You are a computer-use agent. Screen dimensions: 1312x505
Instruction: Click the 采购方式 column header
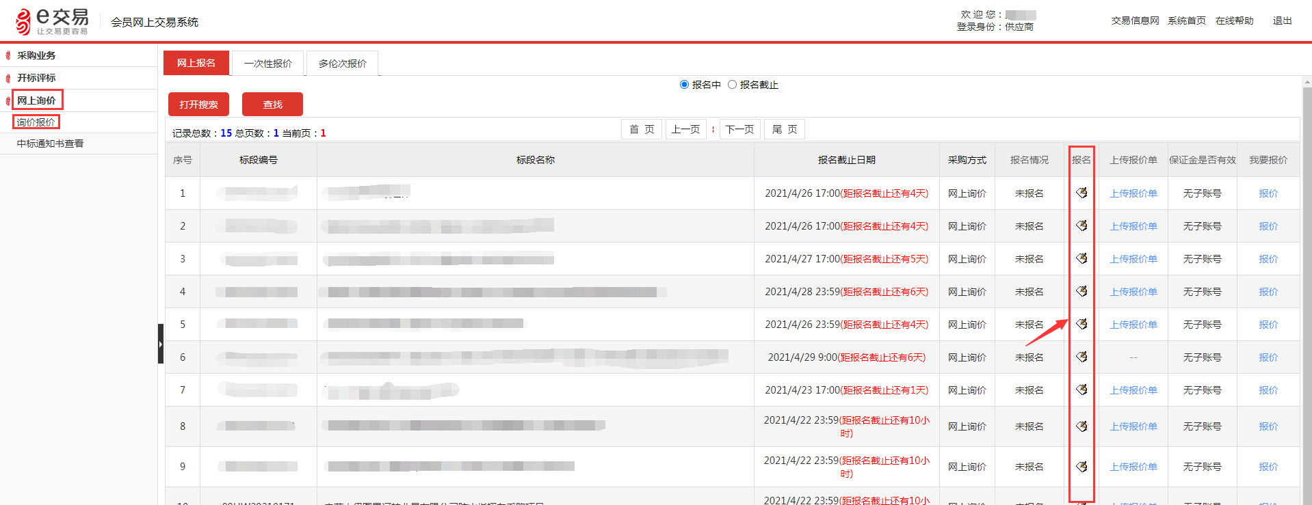click(x=967, y=160)
